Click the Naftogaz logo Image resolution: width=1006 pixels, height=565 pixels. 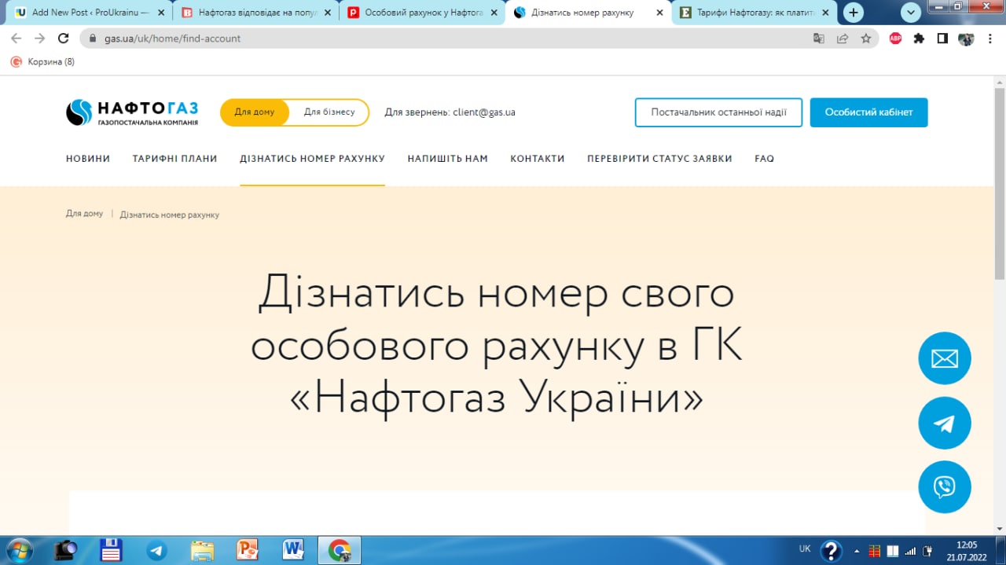pos(132,112)
